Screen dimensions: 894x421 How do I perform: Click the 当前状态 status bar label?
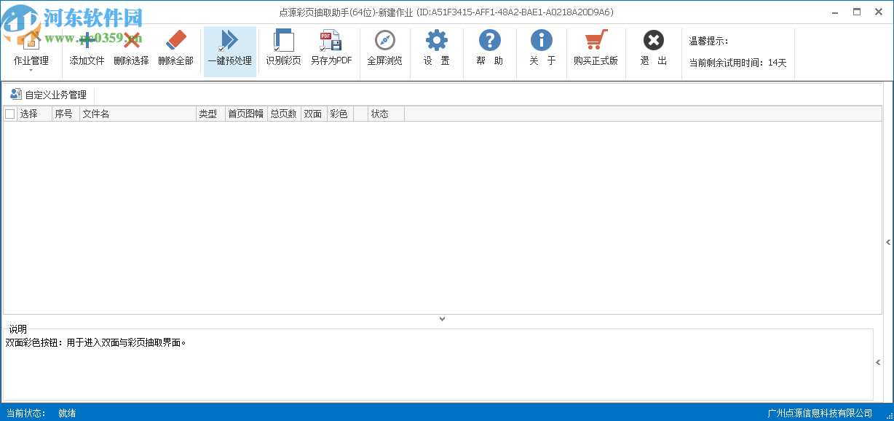[x=25, y=413]
